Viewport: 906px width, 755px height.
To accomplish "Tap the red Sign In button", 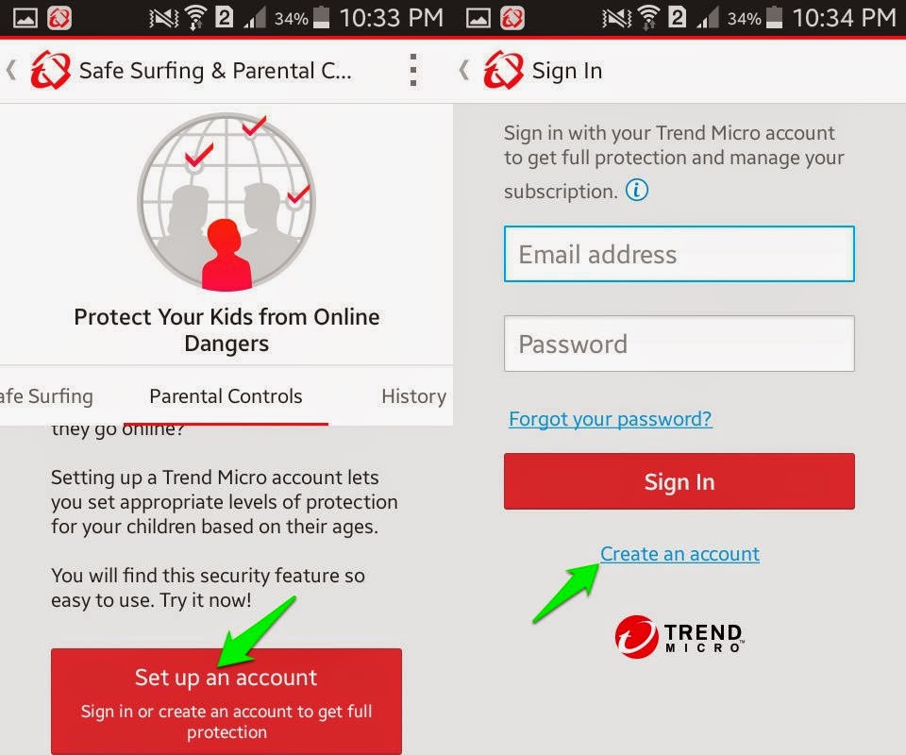I will point(679,481).
